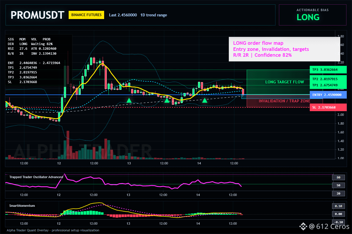The image size is (352, 234).
Task: Click the INVALIDATION / TRAP ZONE label
Action: pos(285,101)
